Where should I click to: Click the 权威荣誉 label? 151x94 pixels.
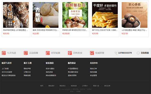point(100,53)
